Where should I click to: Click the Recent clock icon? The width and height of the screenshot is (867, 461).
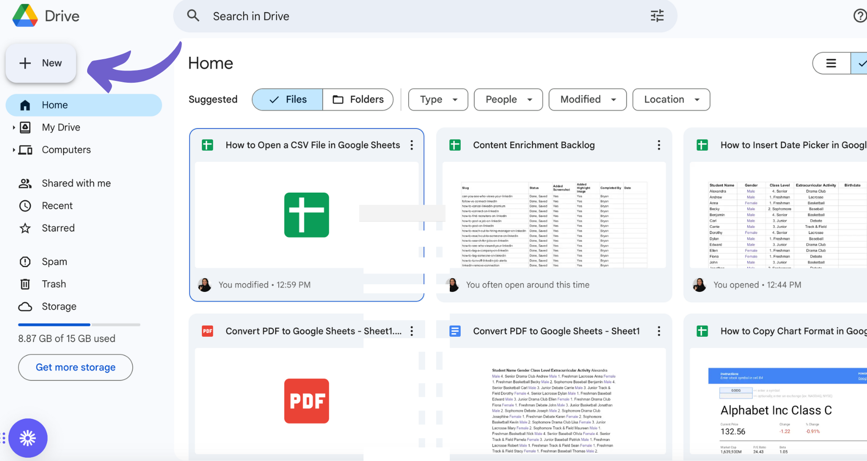point(25,206)
